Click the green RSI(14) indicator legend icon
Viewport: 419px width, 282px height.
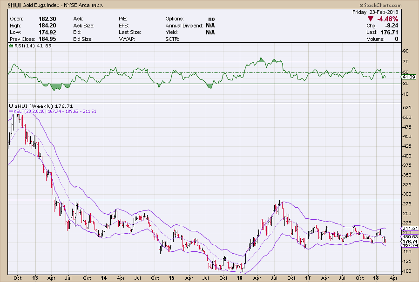point(11,46)
